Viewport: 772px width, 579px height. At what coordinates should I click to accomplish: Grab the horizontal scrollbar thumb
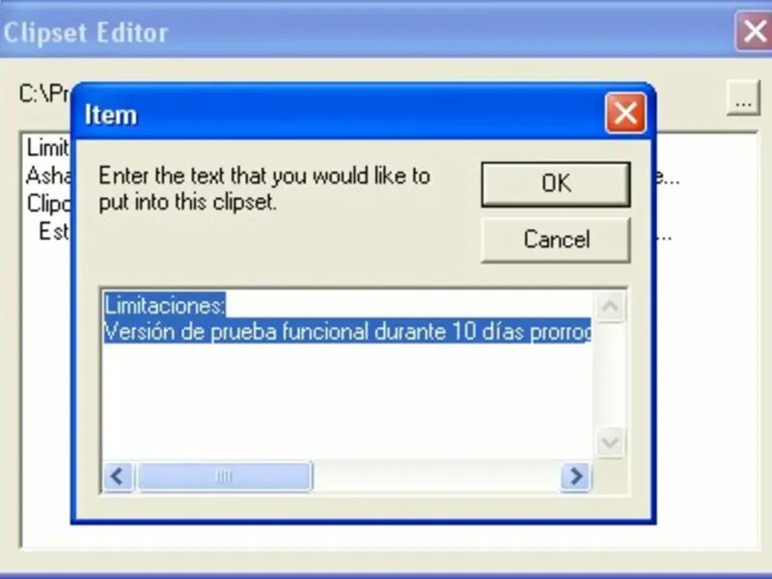point(224,476)
